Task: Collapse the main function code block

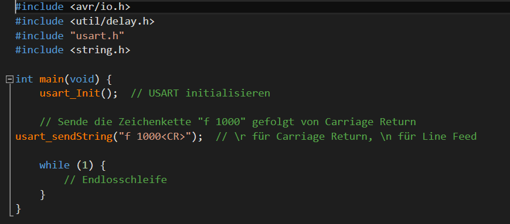Action: [x=10, y=79]
